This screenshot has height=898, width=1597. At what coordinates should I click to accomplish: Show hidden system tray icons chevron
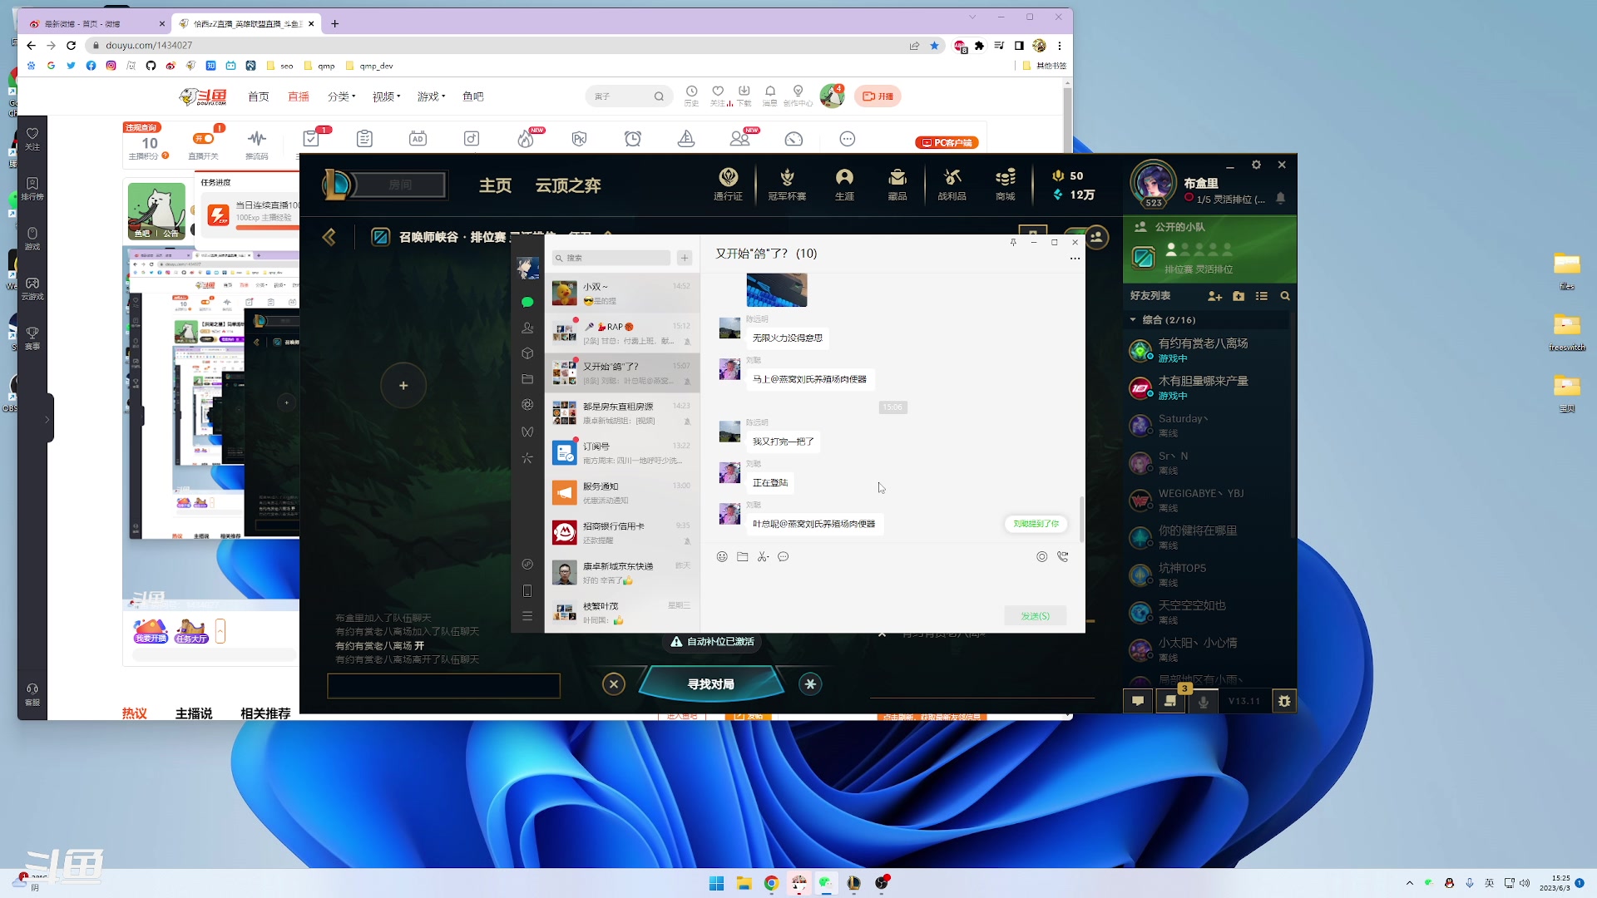click(x=1410, y=883)
